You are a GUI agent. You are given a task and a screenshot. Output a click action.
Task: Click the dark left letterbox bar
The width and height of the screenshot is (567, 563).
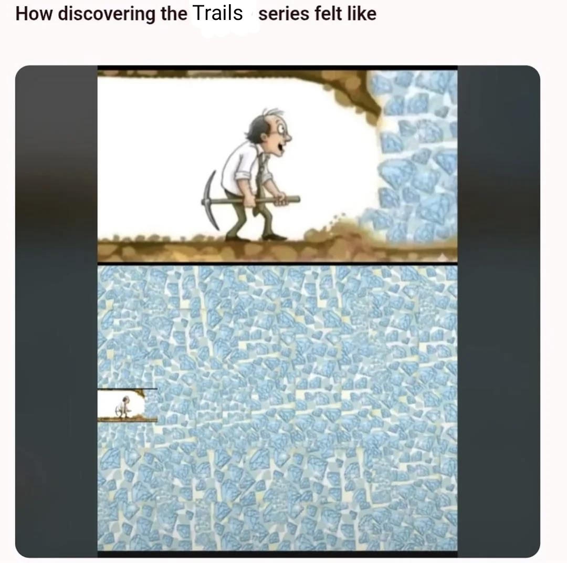[56, 311]
